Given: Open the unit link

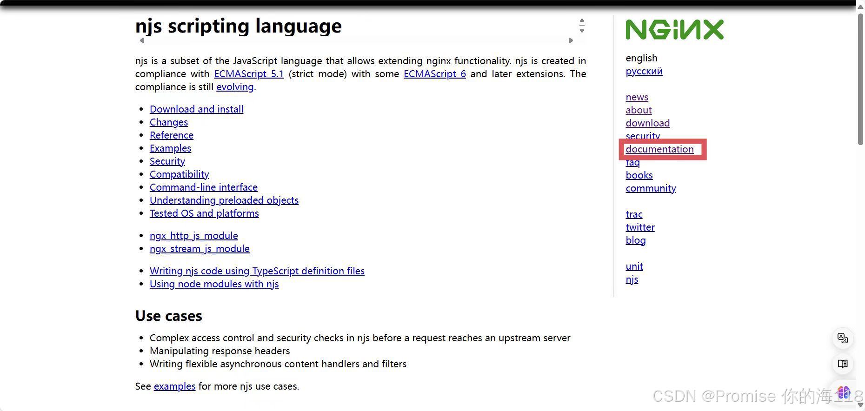Looking at the screenshot, I should click(634, 266).
